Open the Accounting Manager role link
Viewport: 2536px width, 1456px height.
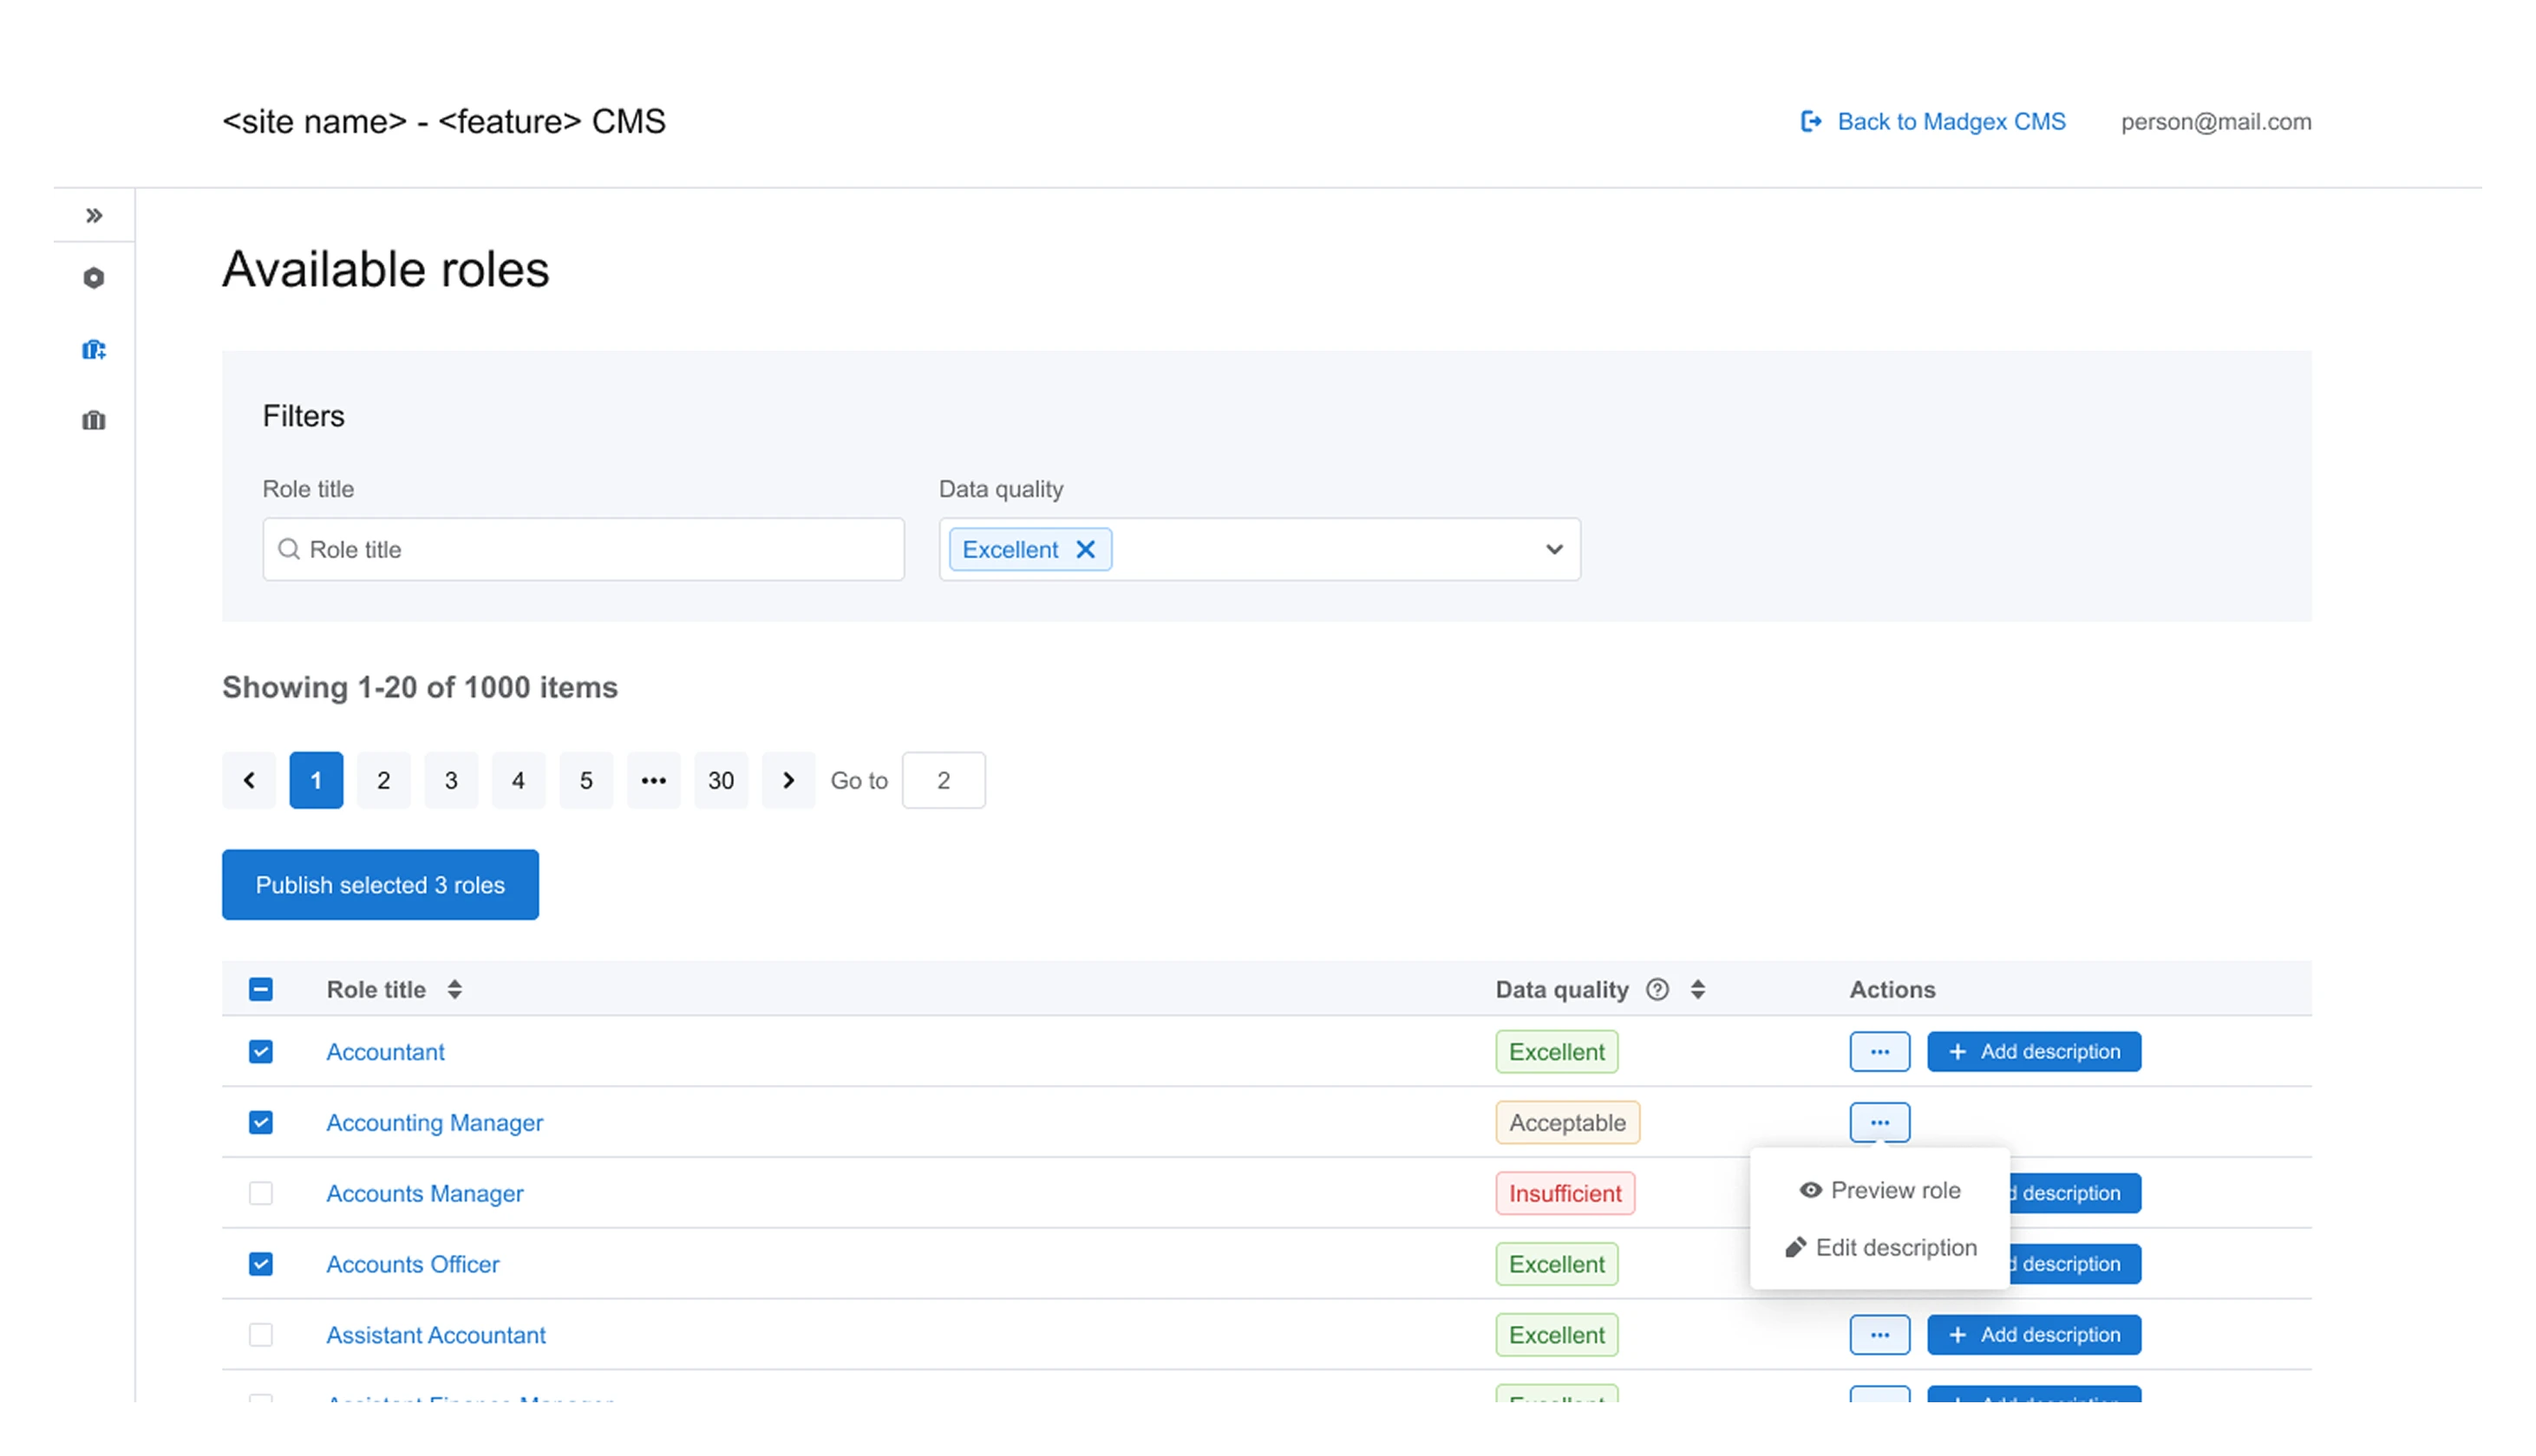435,1122
